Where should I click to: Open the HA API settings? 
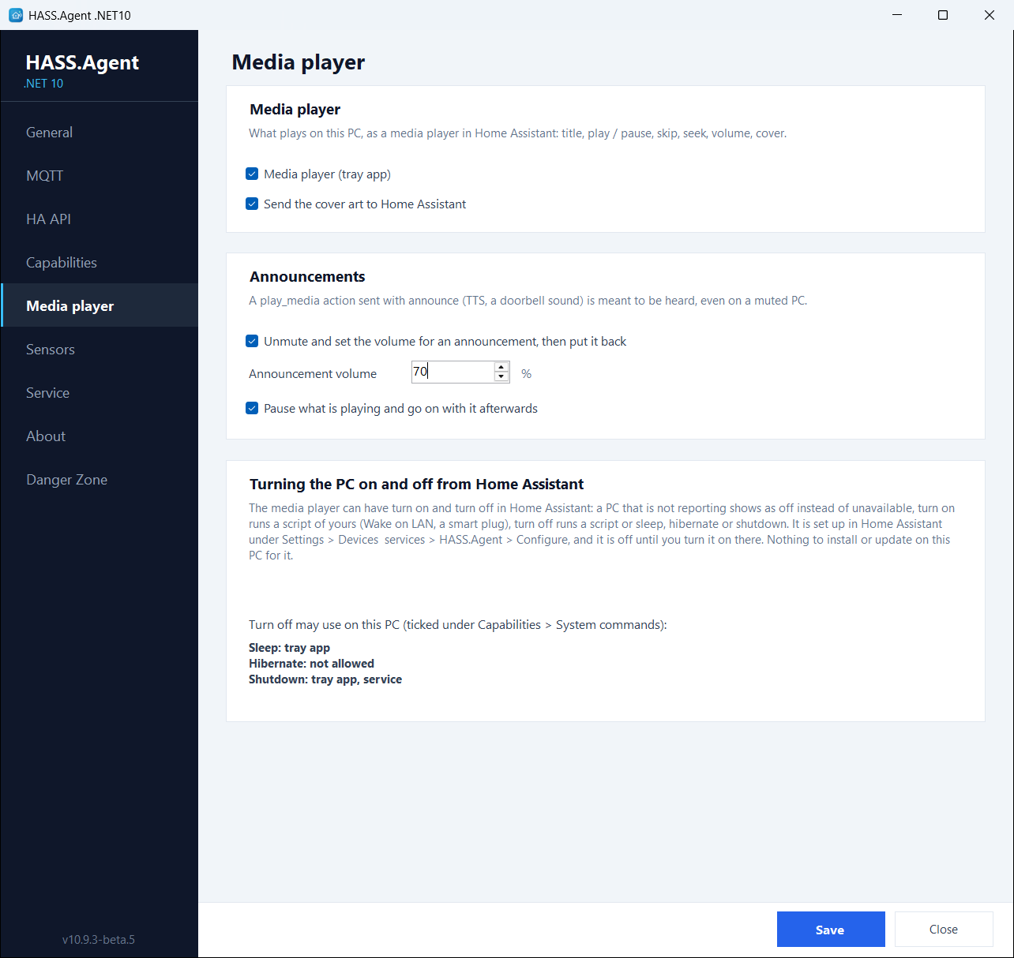pos(100,219)
